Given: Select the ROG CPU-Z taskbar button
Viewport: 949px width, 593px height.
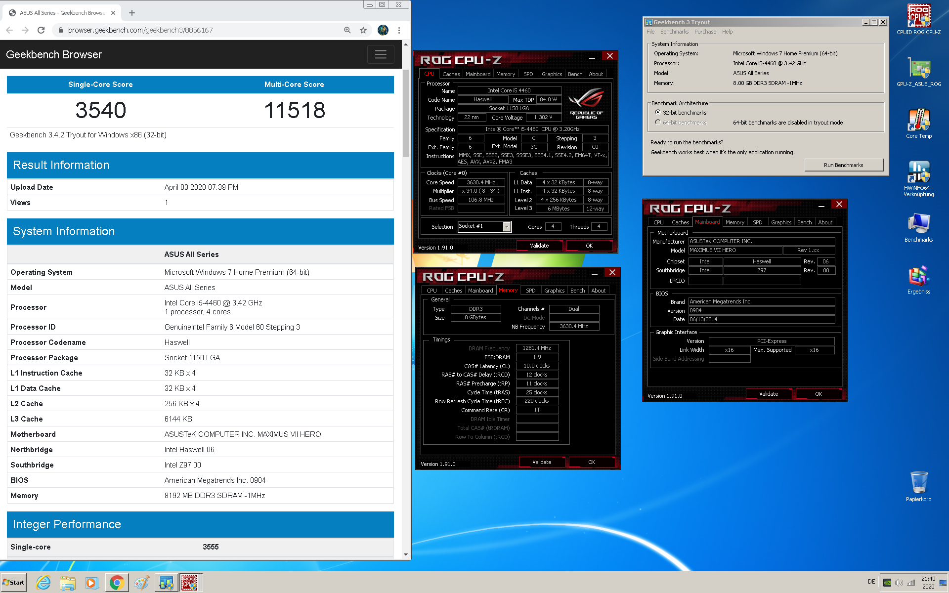Looking at the screenshot, I should (x=190, y=583).
